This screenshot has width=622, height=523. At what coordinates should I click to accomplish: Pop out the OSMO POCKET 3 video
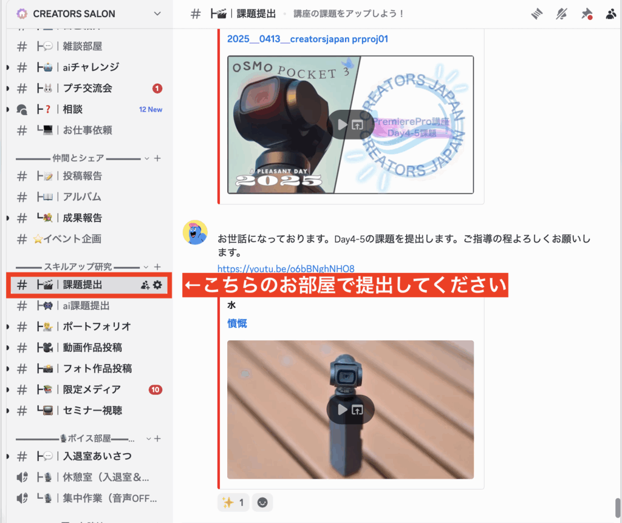pyautogui.click(x=357, y=125)
